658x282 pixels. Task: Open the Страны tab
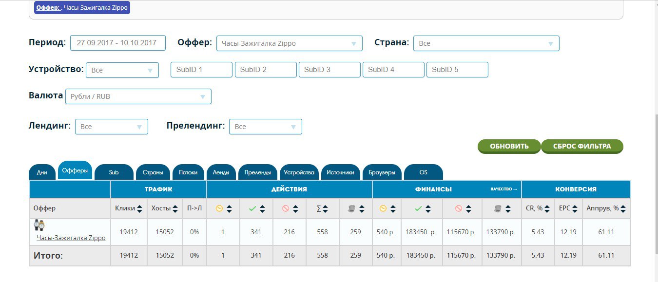(153, 172)
